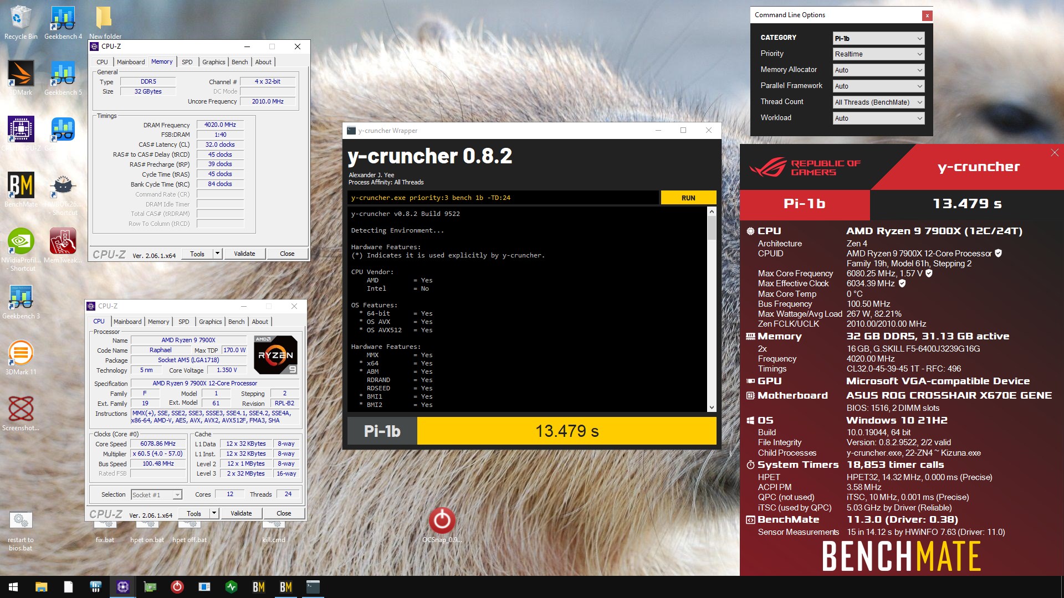Click Validate in the lower CPU-Z window

pyautogui.click(x=241, y=513)
